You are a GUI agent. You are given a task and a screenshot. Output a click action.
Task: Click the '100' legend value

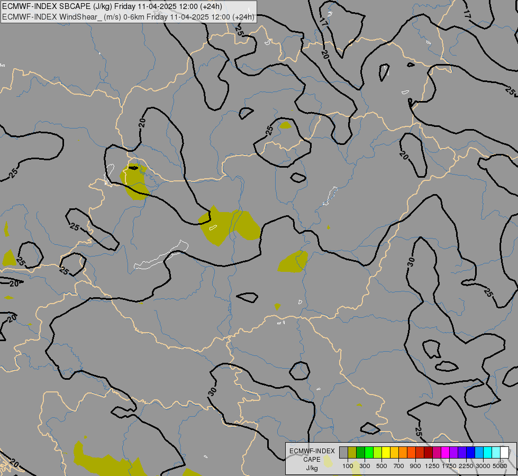tap(348, 466)
